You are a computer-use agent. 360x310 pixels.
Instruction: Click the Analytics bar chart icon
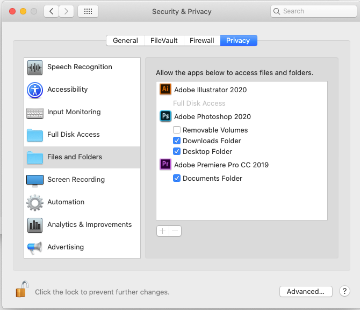coord(35,225)
